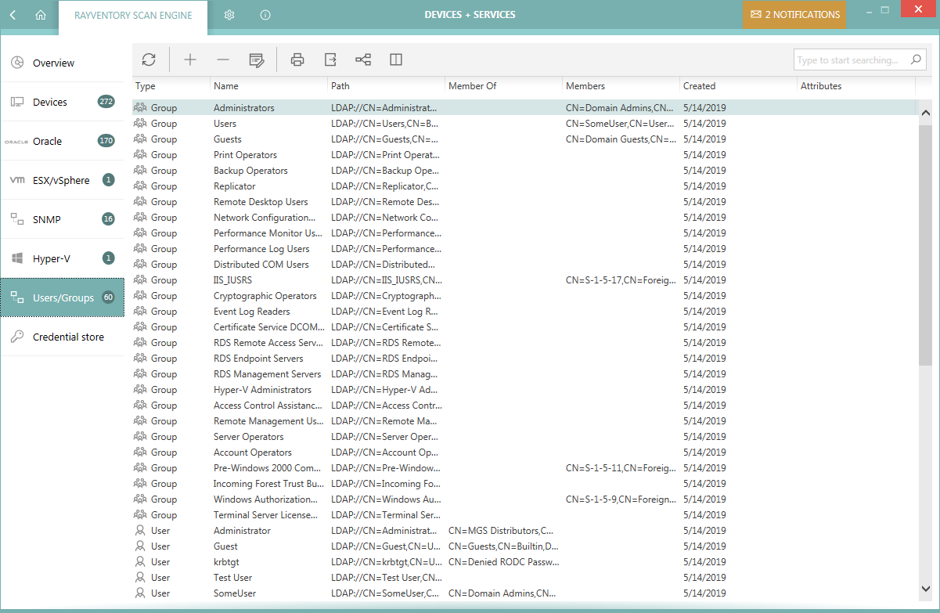Open the topology/share view icon
The height and width of the screenshot is (613, 940).
tap(362, 59)
